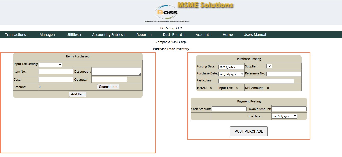Screen dimensions: 342x157
Task: Open calendar picker in Purchase Date field
Action: coord(242,74)
